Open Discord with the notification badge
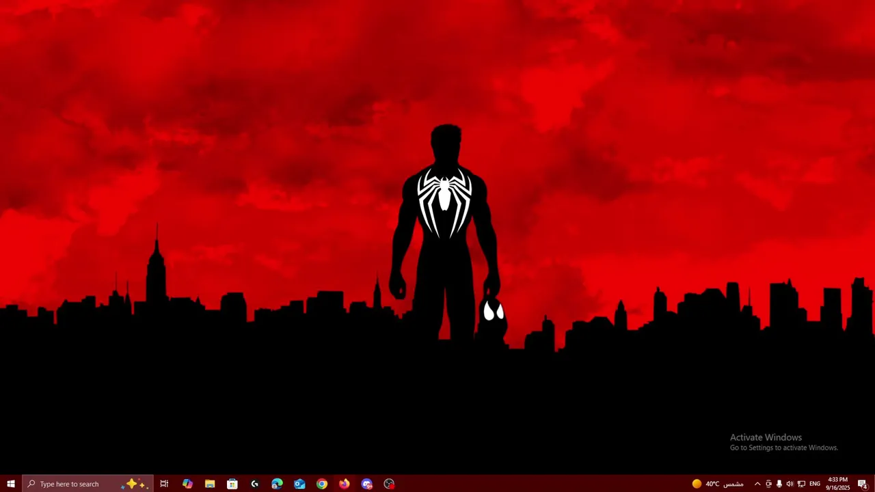The image size is (875, 492). point(367,484)
